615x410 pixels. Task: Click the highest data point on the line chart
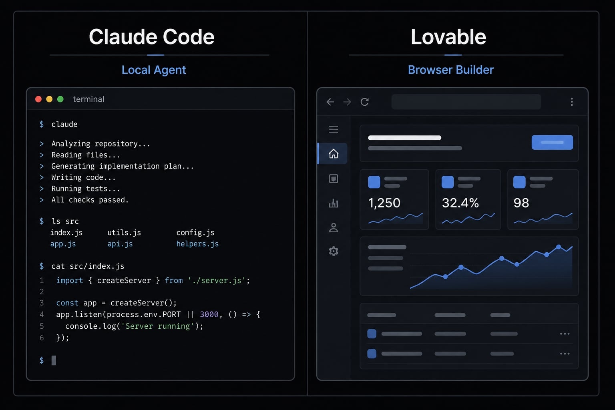(x=559, y=247)
